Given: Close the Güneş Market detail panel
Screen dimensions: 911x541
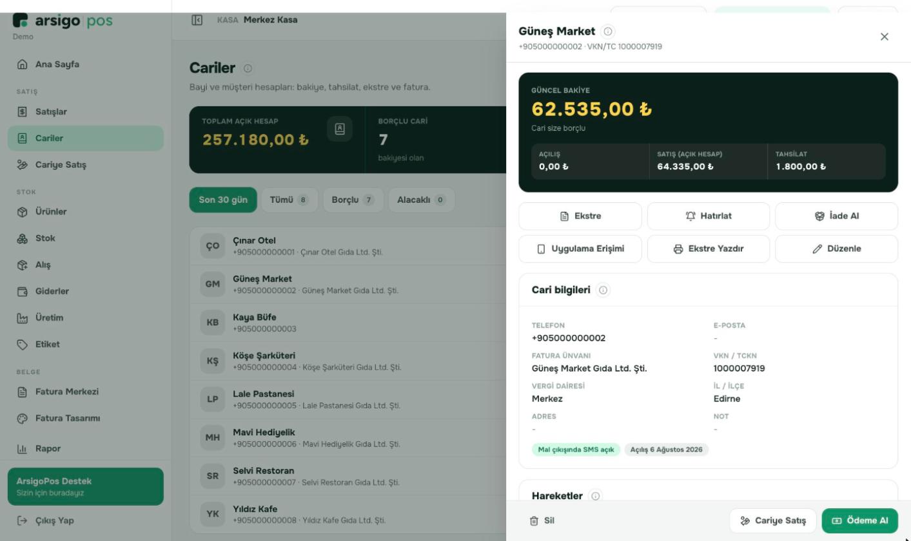Looking at the screenshot, I should tap(885, 37).
